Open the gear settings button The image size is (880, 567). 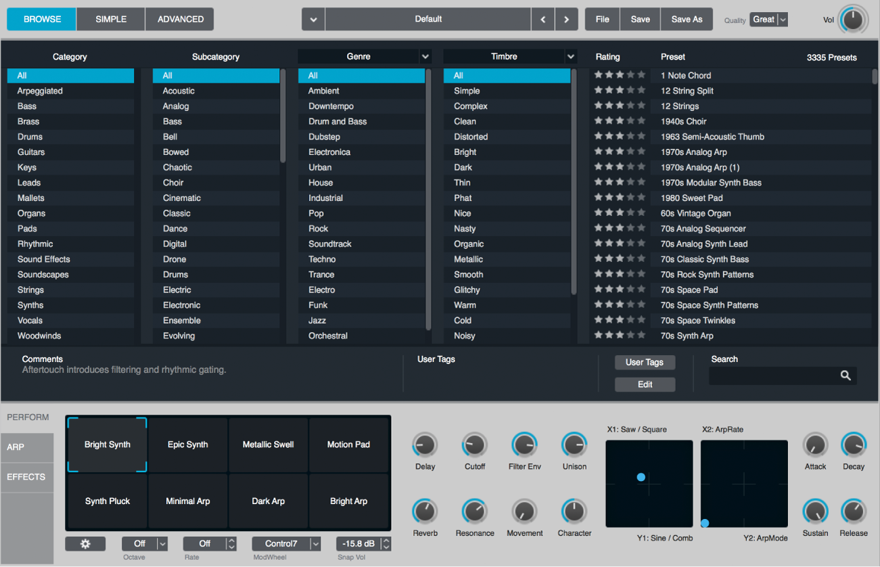[x=85, y=543]
